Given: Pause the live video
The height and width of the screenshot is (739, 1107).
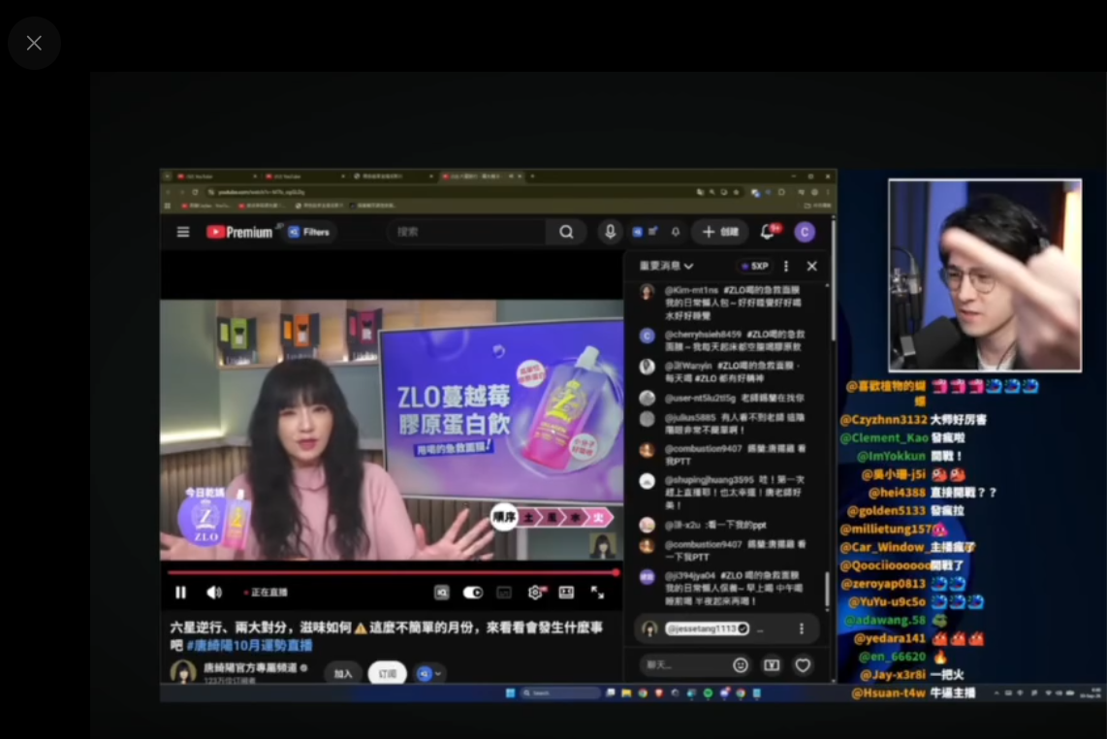Looking at the screenshot, I should [180, 592].
